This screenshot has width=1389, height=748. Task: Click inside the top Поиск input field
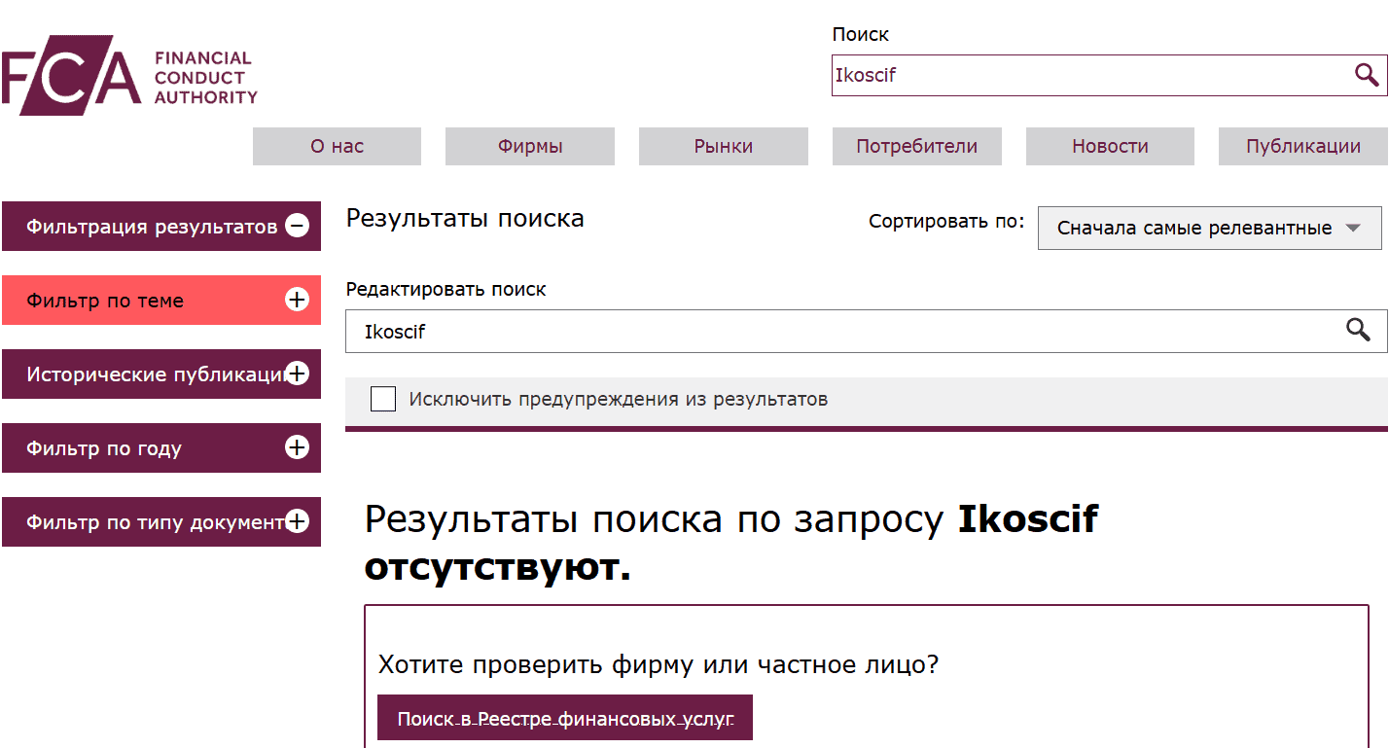pos(1070,74)
